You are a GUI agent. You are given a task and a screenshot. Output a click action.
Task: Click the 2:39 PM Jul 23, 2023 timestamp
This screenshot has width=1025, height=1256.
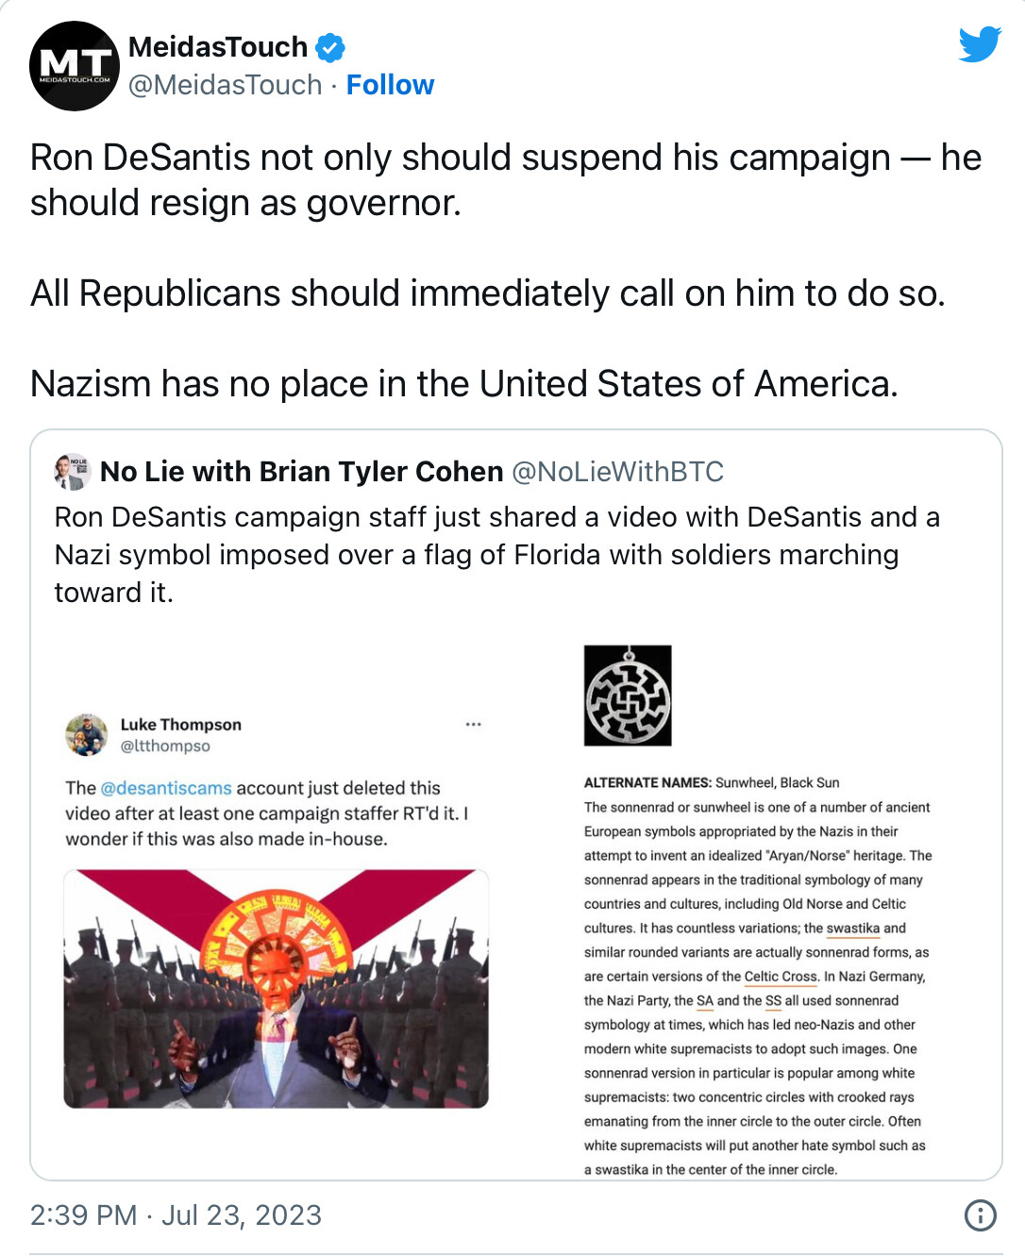pyautogui.click(x=176, y=1215)
